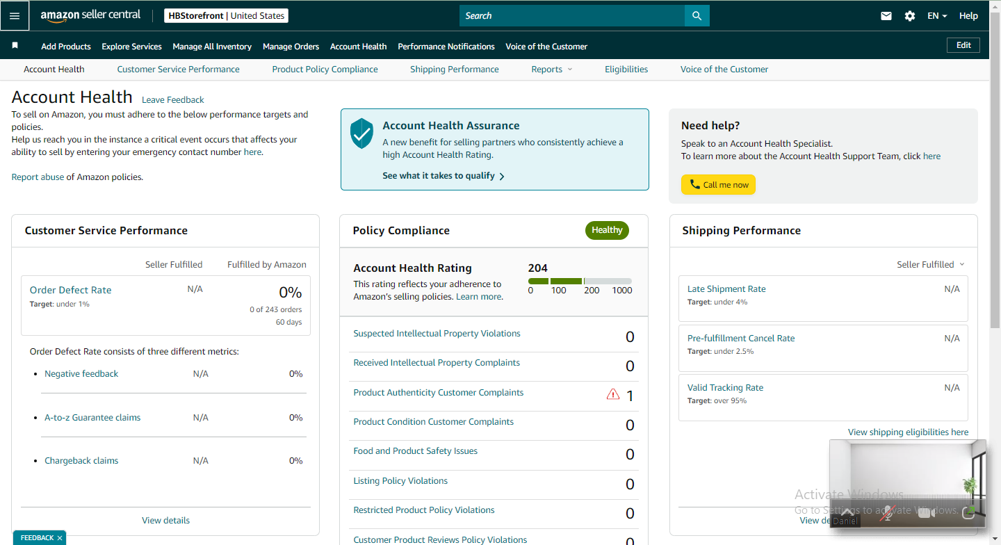This screenshot has width=1001, height=545.
Task: Open the Order Defect Rate link
Action: pos(70,291)
